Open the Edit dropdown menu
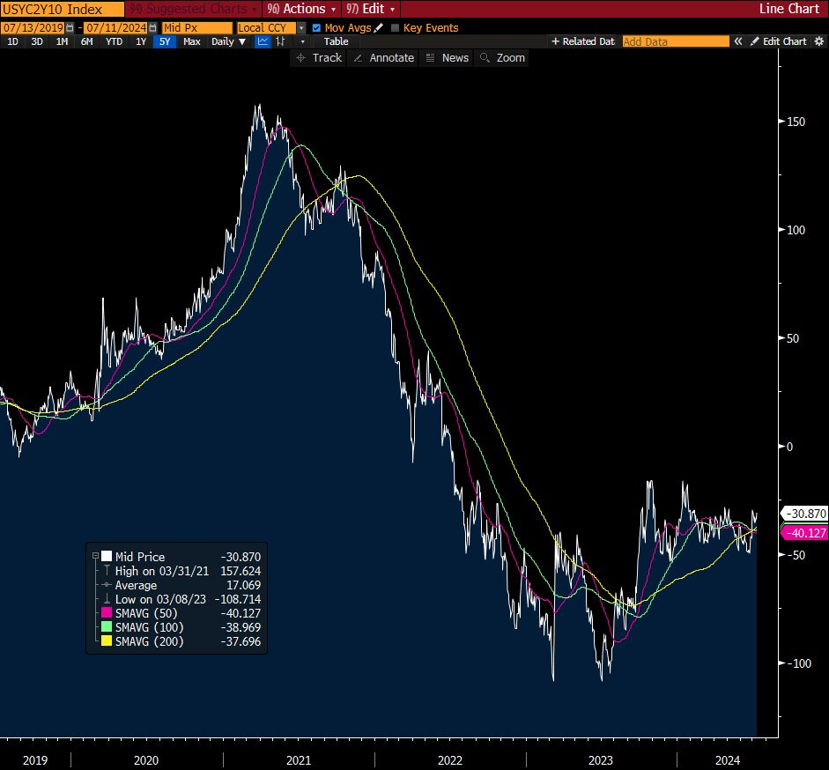Viewport: 829px width, 770px height. [x=371, y=9]
